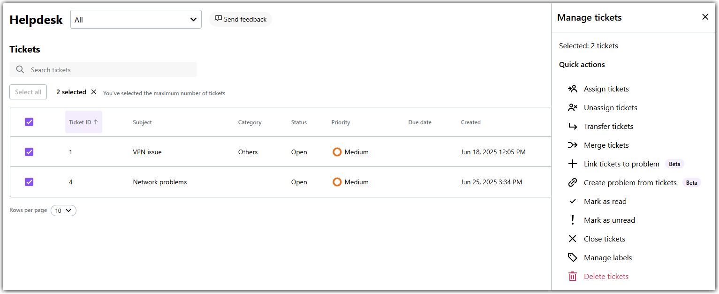Click the Merge tickets icon

pyautogui.click(x=572, y=145)
